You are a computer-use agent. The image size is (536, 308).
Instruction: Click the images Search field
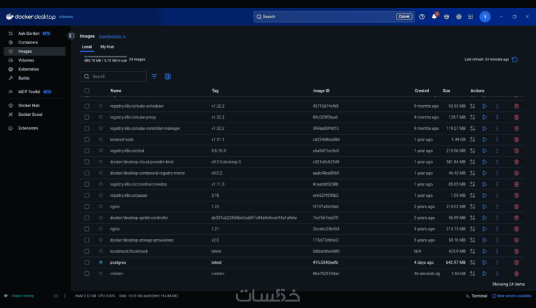click(113, 76)
